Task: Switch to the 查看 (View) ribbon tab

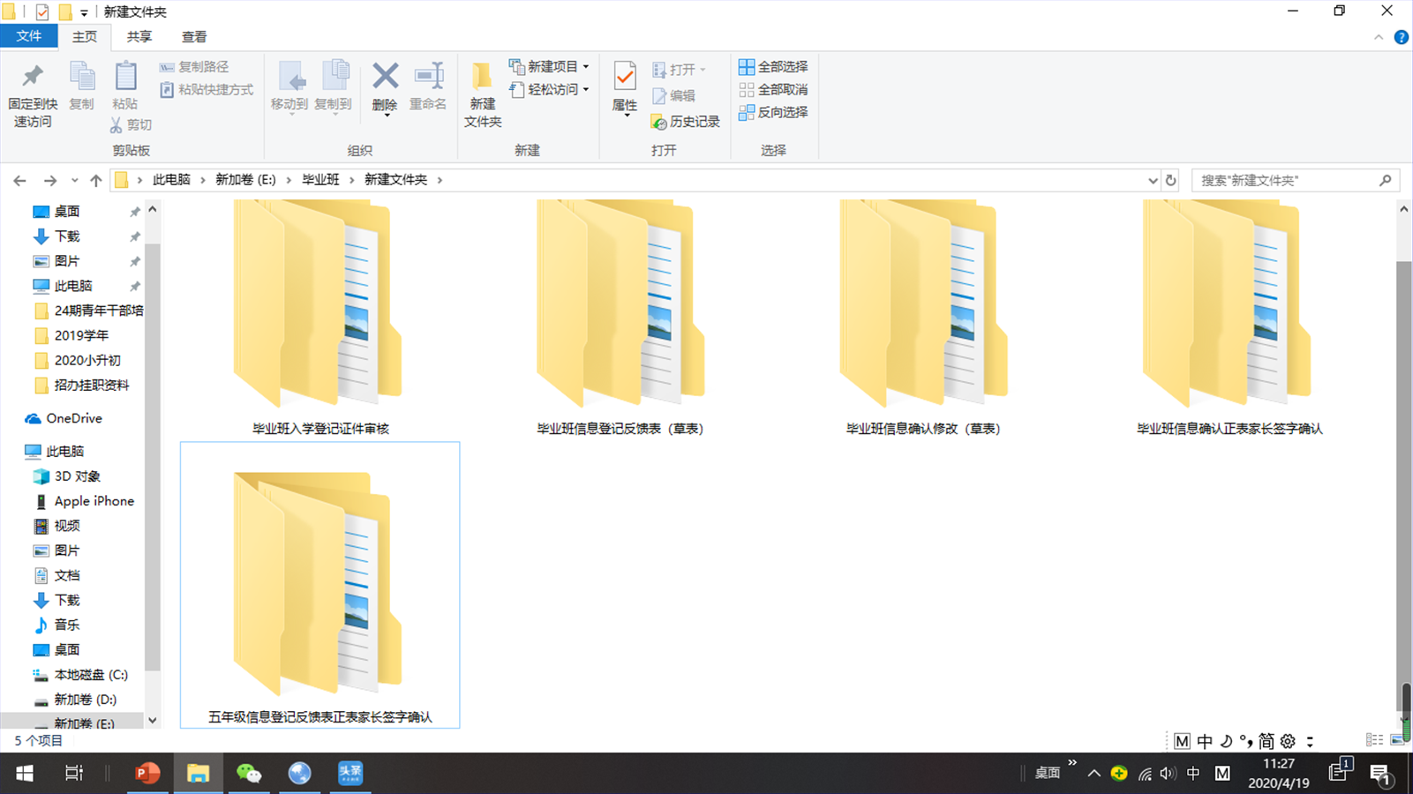Action: point(194,37)
